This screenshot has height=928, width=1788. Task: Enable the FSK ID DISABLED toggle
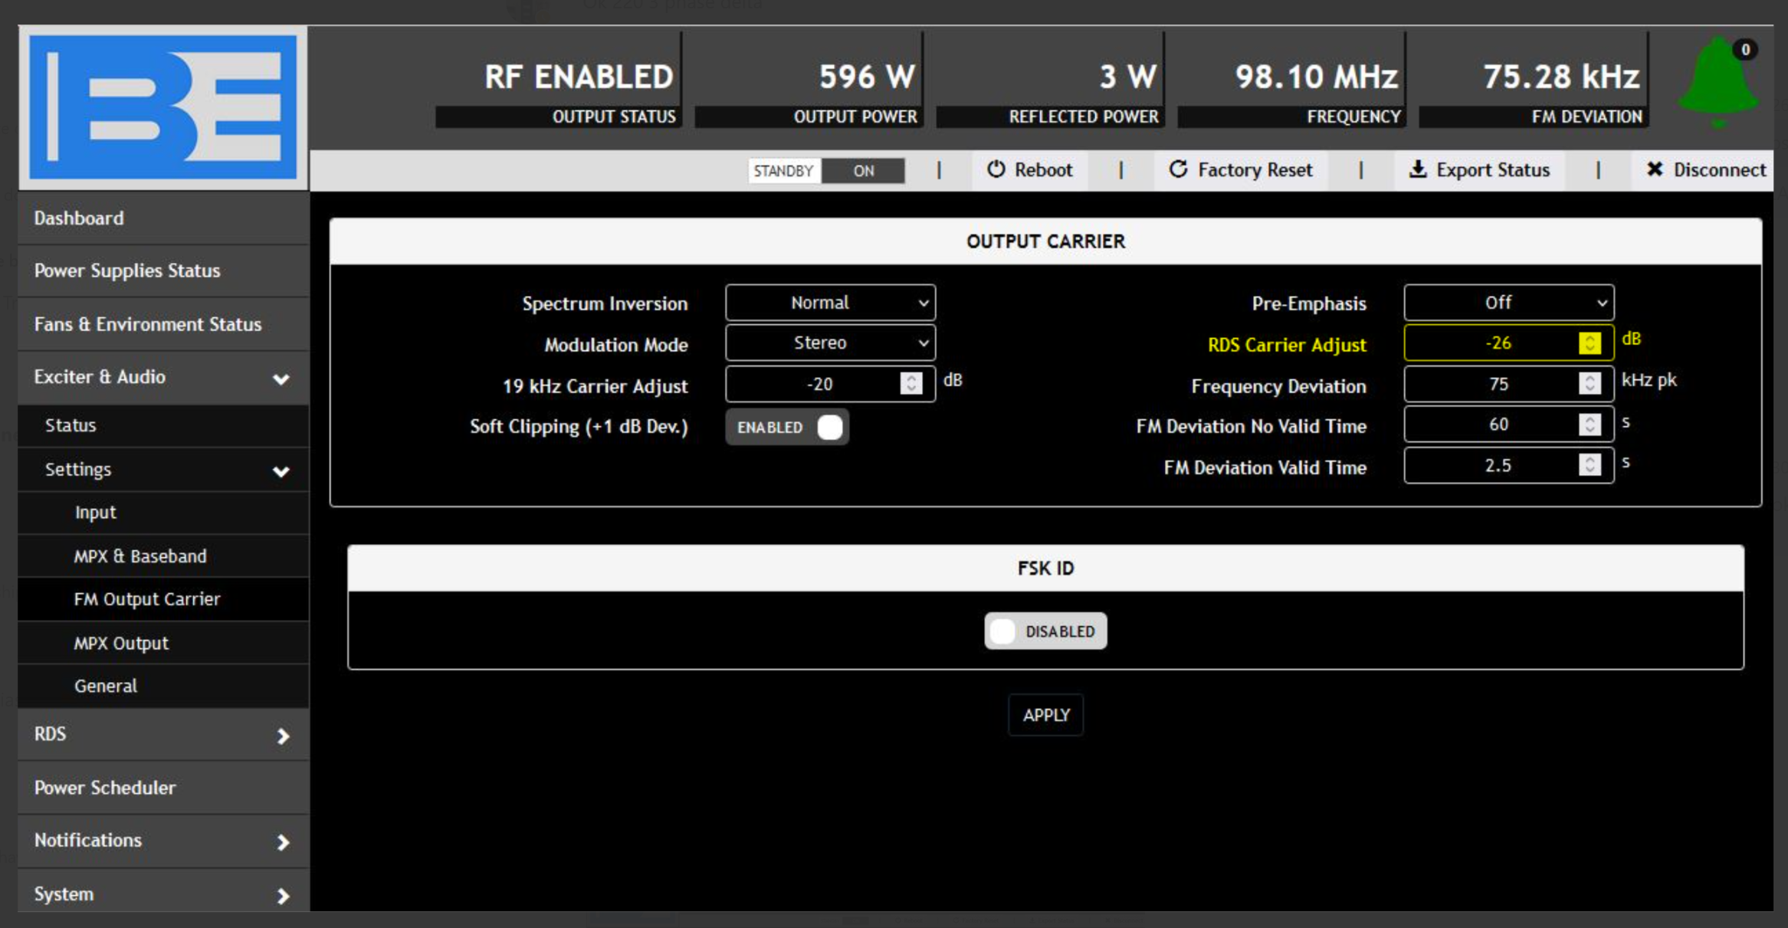click(1045, 631)
